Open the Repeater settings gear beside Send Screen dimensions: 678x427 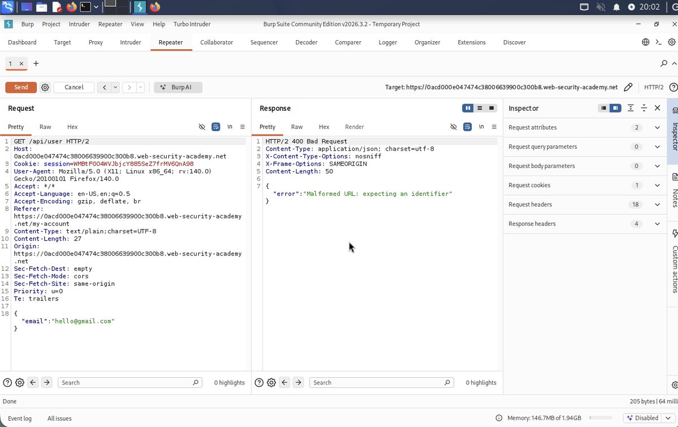(45, 87)
